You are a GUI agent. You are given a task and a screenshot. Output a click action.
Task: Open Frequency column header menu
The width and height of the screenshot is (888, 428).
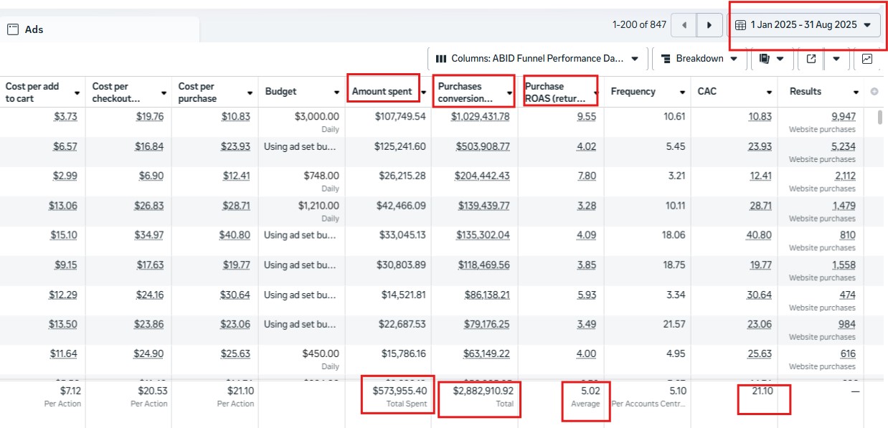(x=681, y=92)
